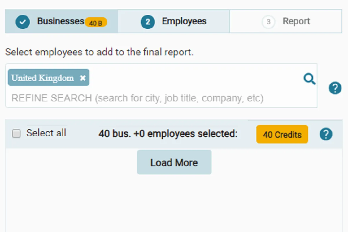Click the step 3 number circle
The image size is (348, 232).
[268, 22]
